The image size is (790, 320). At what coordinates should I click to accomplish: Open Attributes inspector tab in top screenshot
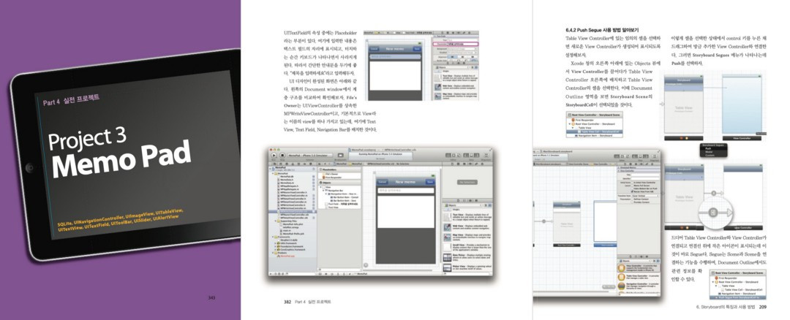coord(459,33)
